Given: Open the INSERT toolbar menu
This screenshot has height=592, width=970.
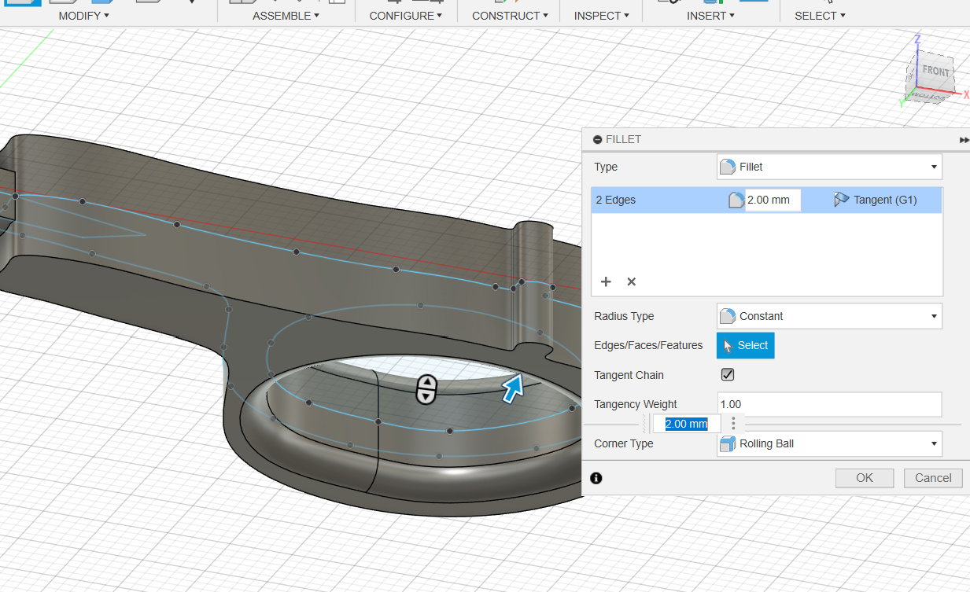Looking at the screenshot, I should pyautogui.click(x=710, y=16).
